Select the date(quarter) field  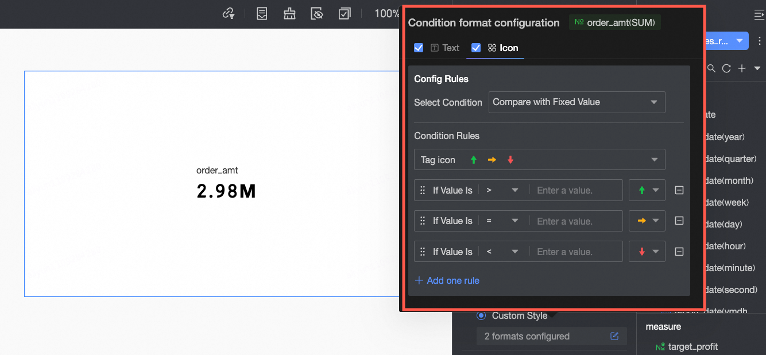tap(731, 159)
